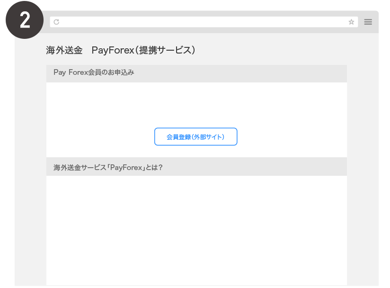Click the 海外送金サービス「PayForex」とは? header
This screenshot has width=390, height=288.
coord(196,167)
